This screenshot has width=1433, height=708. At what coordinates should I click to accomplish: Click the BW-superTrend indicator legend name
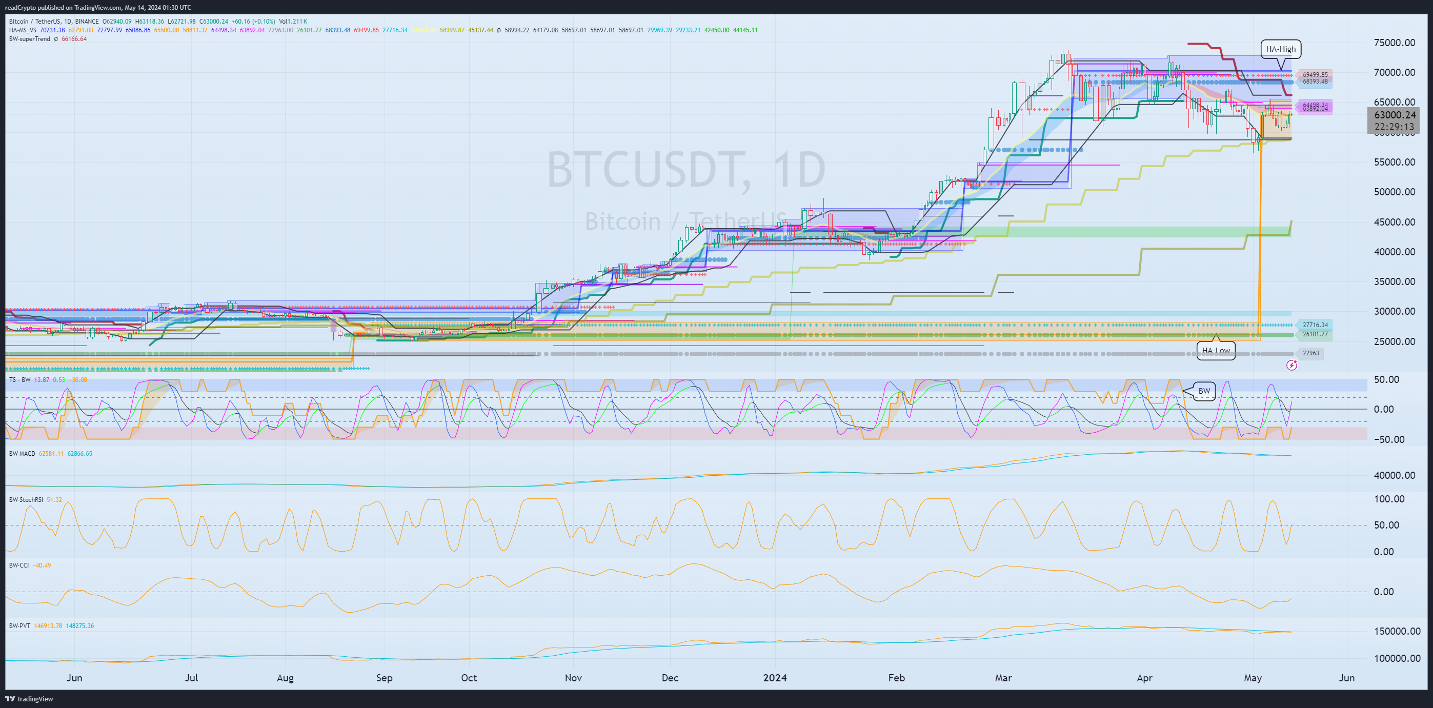30,39
